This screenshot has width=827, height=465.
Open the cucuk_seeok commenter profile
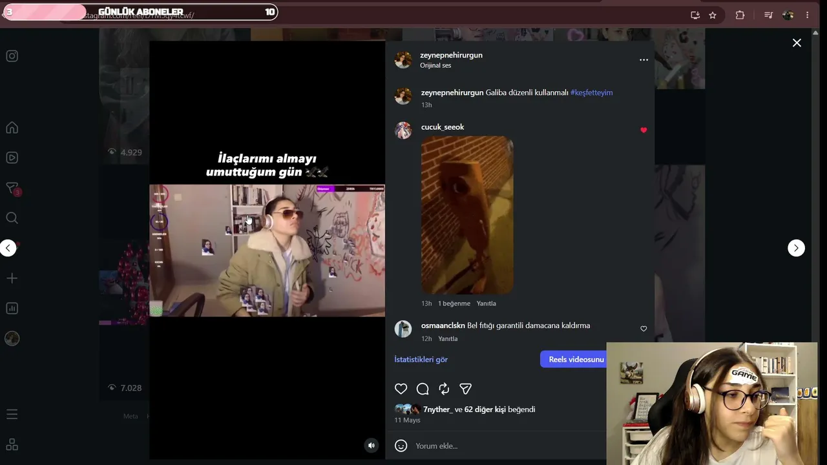click(443, 127)
